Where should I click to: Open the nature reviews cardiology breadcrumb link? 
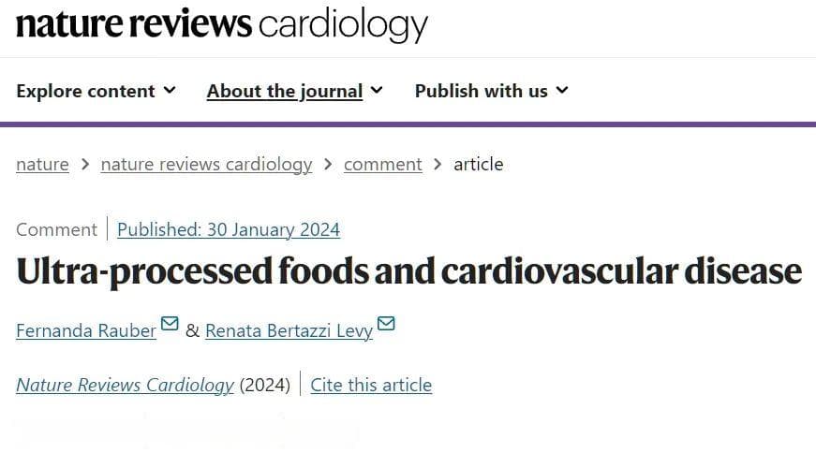(x=207, y=165)
